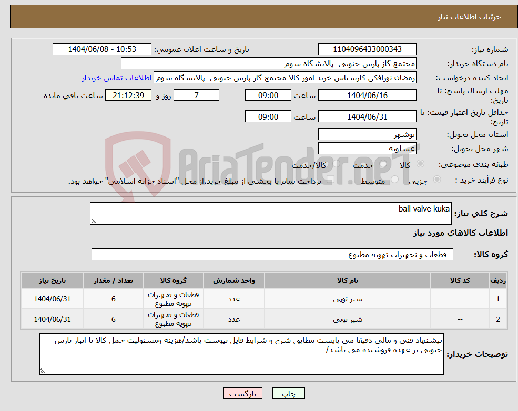This screenshot has height=411, width=518.
Task: Select the payment option radio button
Action: point(331,179)
